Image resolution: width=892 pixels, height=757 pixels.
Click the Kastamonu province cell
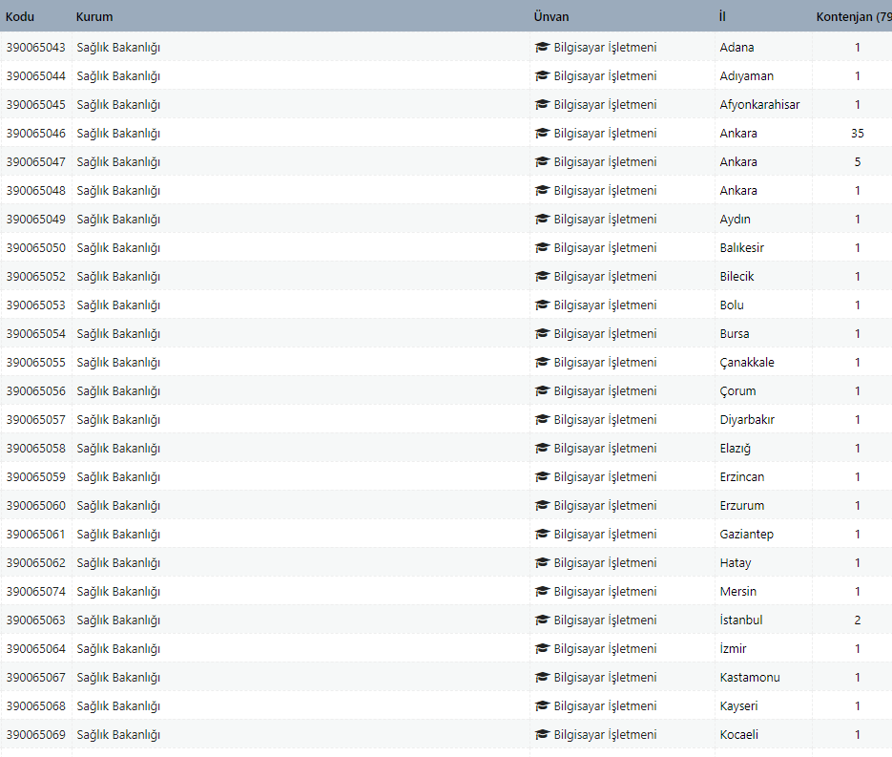coord(750,678)
